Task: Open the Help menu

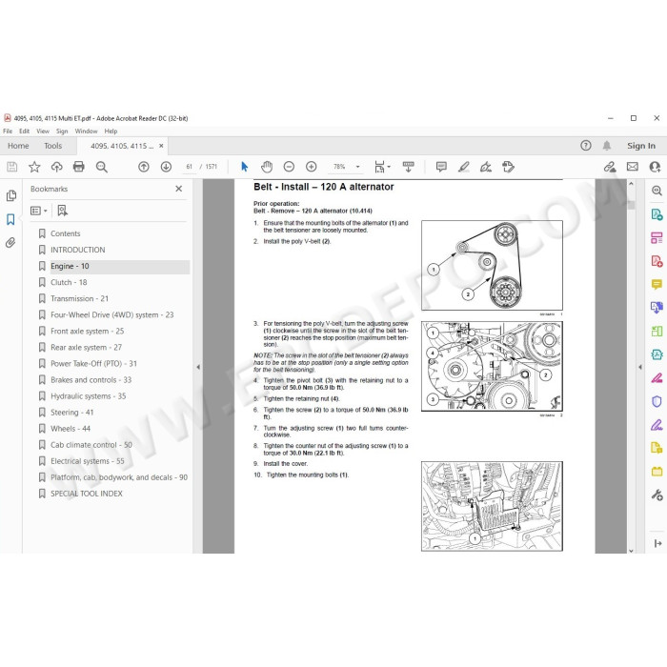Action: [x=111, y=131]
